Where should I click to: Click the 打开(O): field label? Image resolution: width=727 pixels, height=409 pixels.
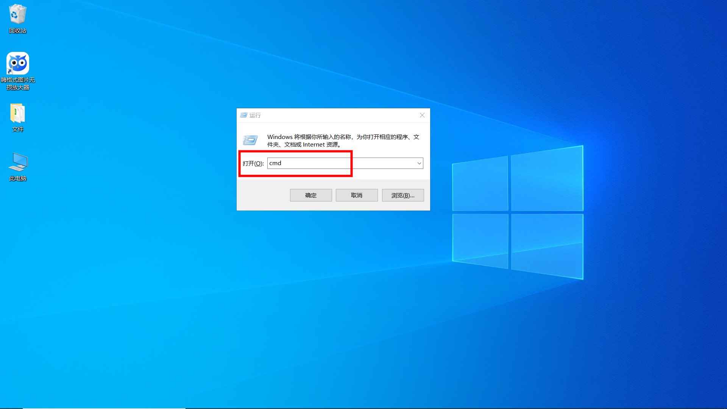tap(253, 163)
